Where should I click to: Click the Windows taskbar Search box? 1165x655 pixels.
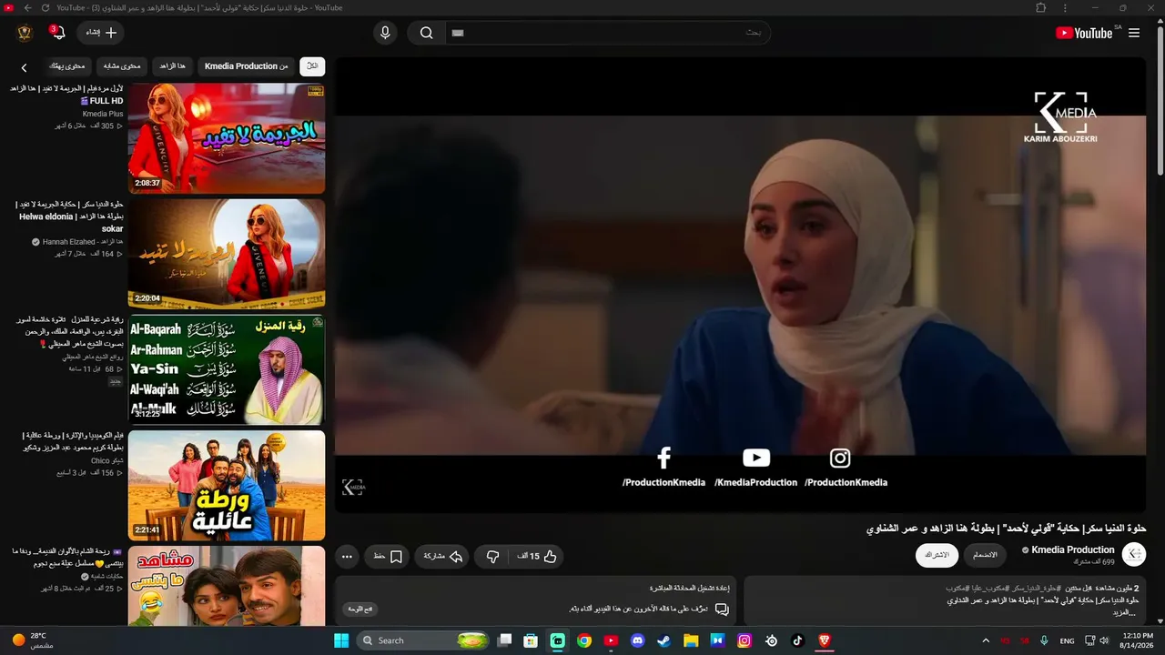pos(424,640)
